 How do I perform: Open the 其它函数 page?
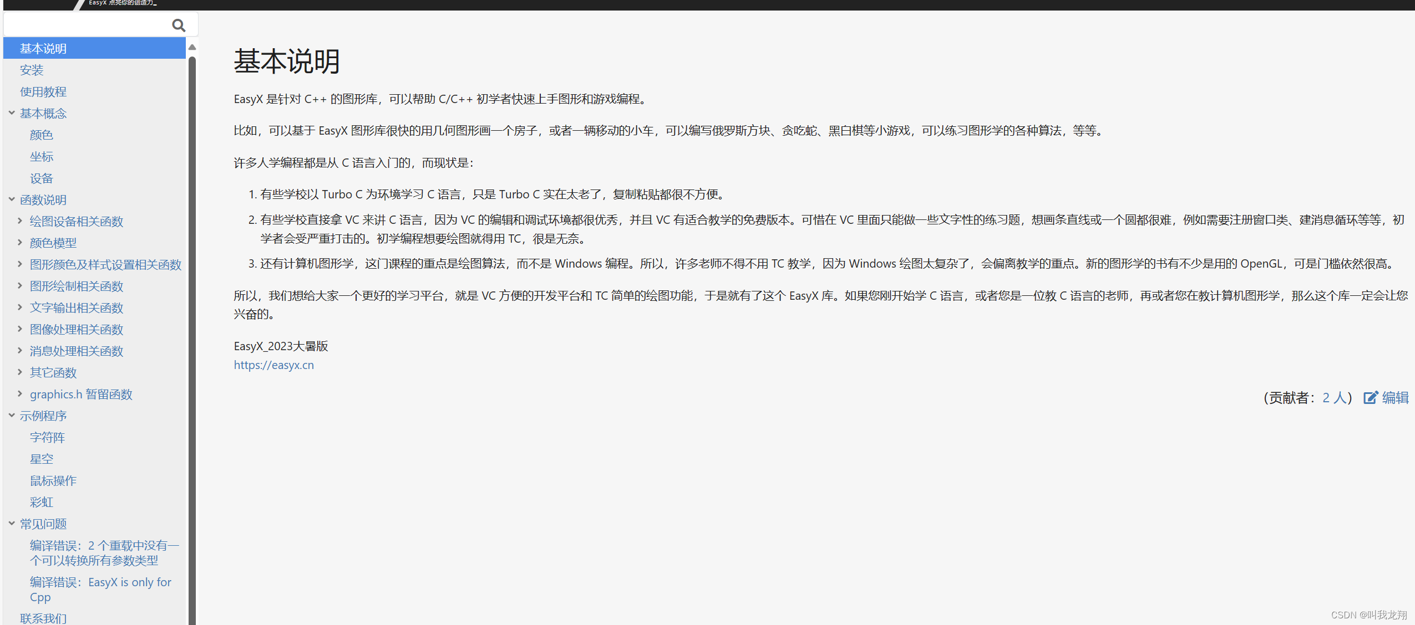(53, 372)
